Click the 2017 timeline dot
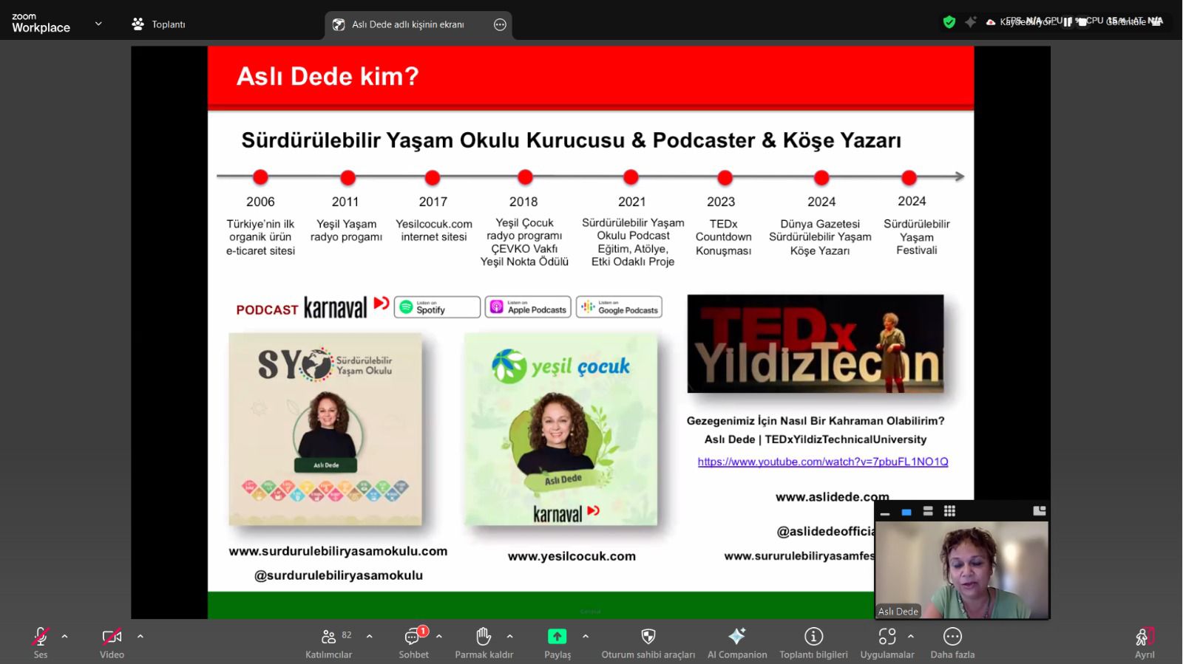1183x664 pixels. [433, 177]
